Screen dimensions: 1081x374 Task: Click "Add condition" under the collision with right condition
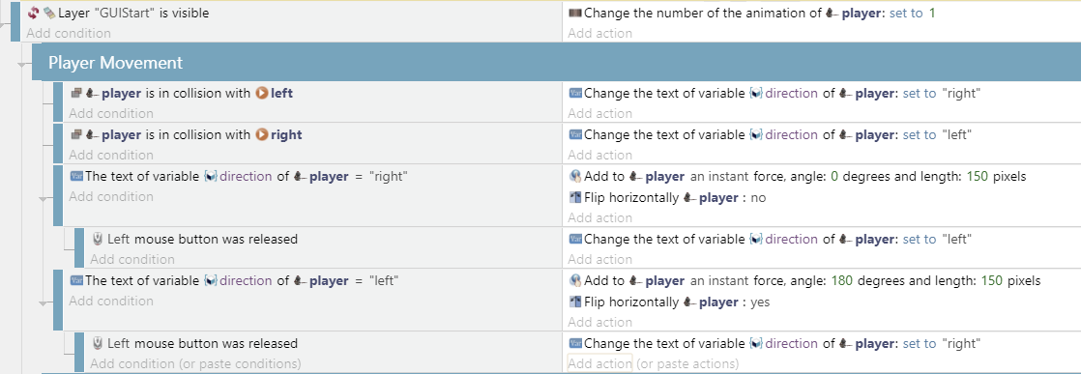(x=111, y=155)
